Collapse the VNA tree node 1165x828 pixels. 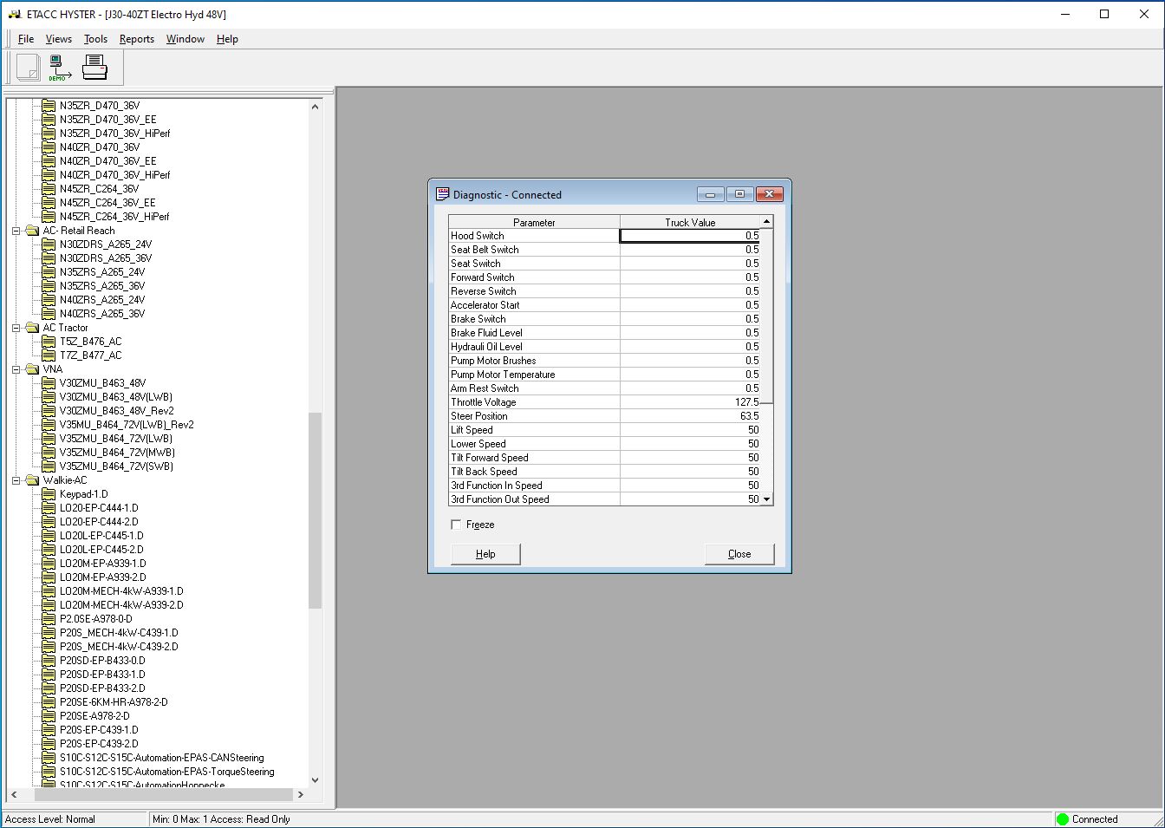point(16,369)
